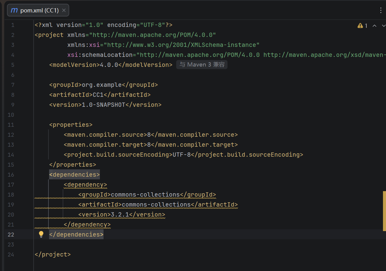Click the yellow warning stripe on scrollbar
Viewport: 386px width, 271px height.
click(x=384, y=211)
